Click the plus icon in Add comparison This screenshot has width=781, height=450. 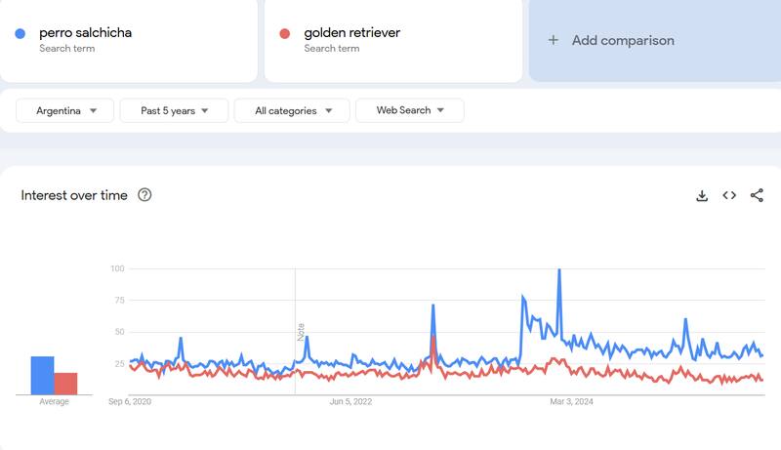click(554, 40)
